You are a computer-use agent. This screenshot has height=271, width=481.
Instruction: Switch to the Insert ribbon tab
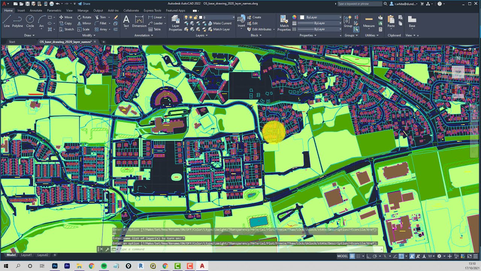click(21, 11)
